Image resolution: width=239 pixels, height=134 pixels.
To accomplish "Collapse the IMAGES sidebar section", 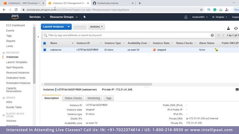I will [4, 98].
